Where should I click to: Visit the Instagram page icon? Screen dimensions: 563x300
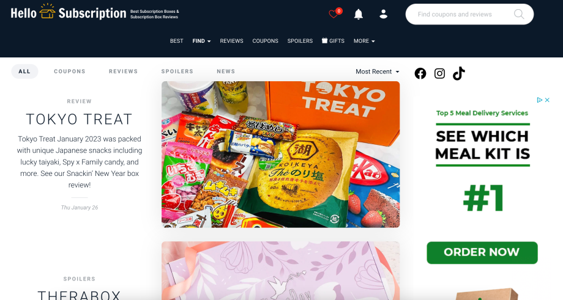[x=439, y=73]
